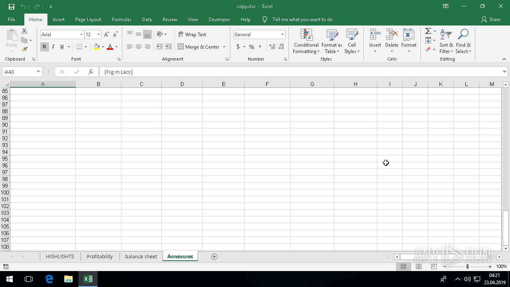Align text to the right
Screen dimensions: 510x287
click(147, 47)
